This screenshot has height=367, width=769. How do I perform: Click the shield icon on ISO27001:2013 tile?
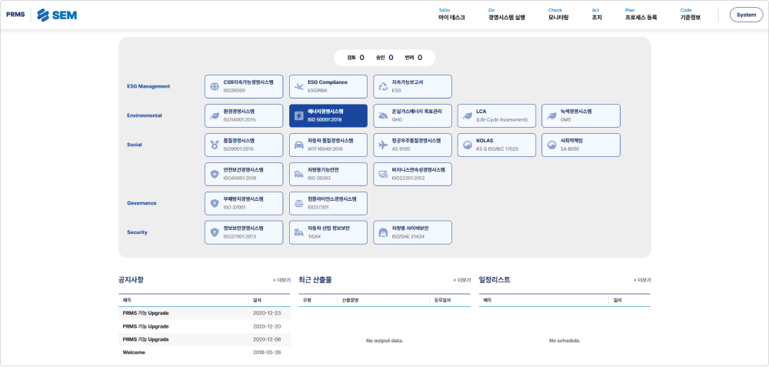tap(215, 232)
